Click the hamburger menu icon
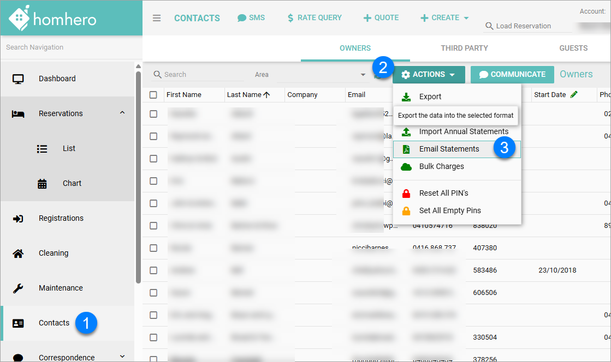611x362 pixels. pos(157,18)
